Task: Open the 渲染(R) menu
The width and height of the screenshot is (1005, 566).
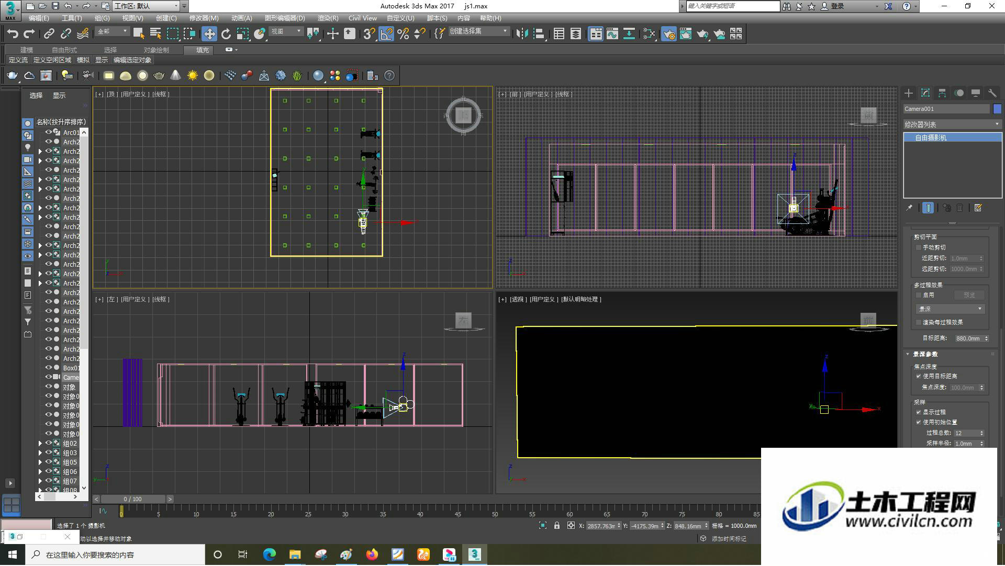Action: click(328, 18)
